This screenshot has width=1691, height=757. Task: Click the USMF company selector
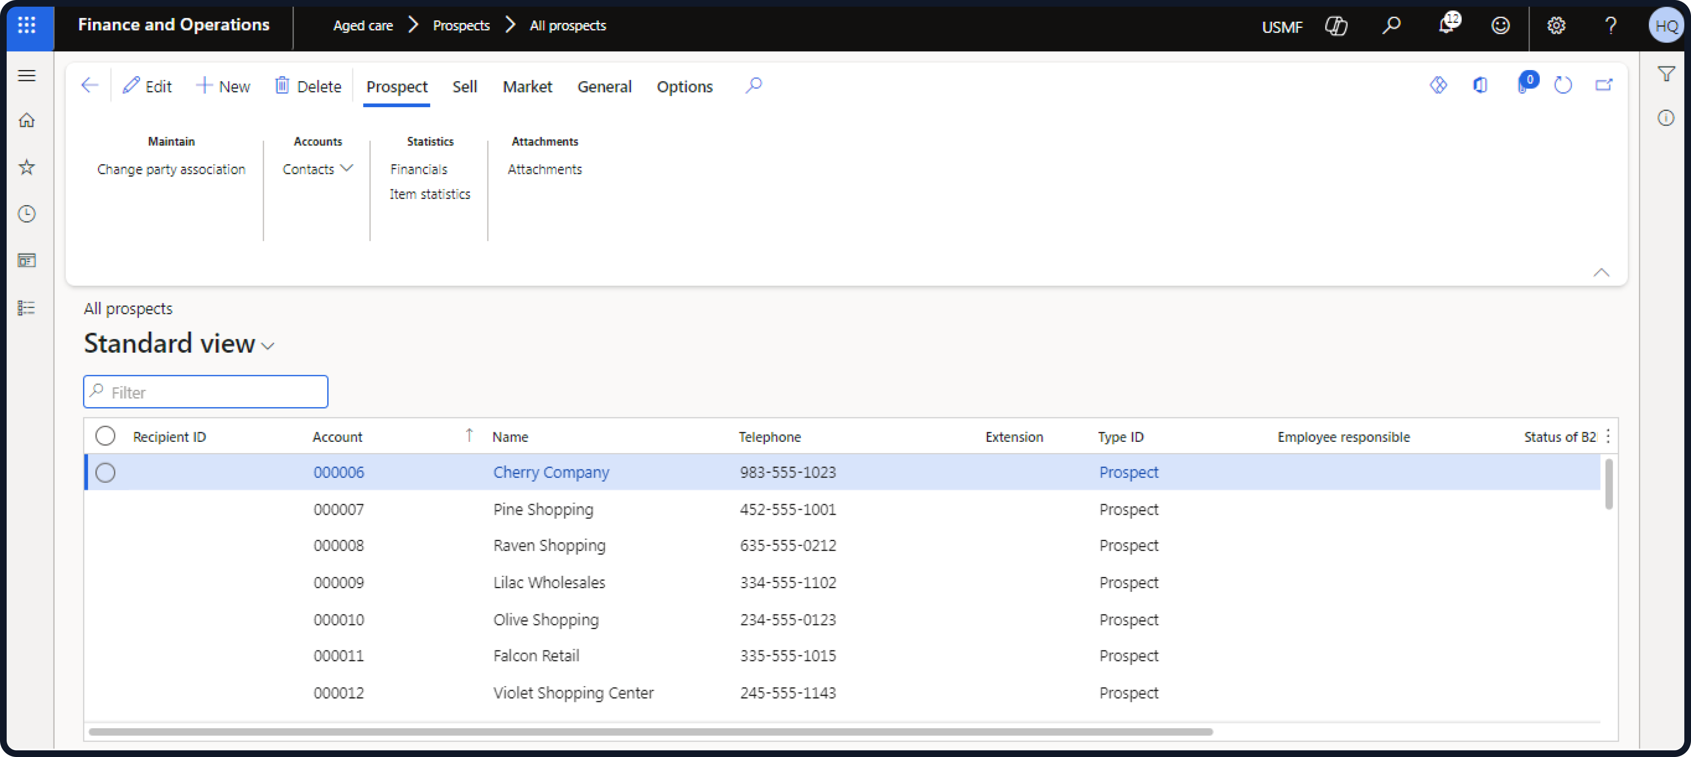(1281, 26)
